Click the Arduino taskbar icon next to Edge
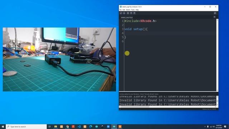The height and width of the screenshot is (129, 229). pos(97,126)
